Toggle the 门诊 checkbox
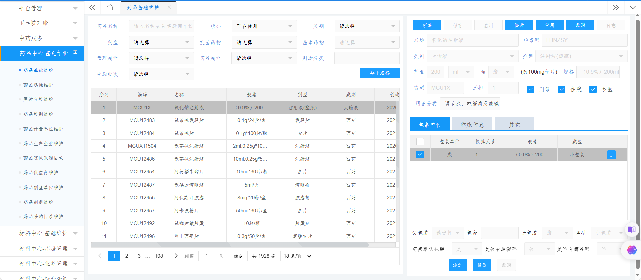This screenshot has width=641, height=280. tap(531, 89)
